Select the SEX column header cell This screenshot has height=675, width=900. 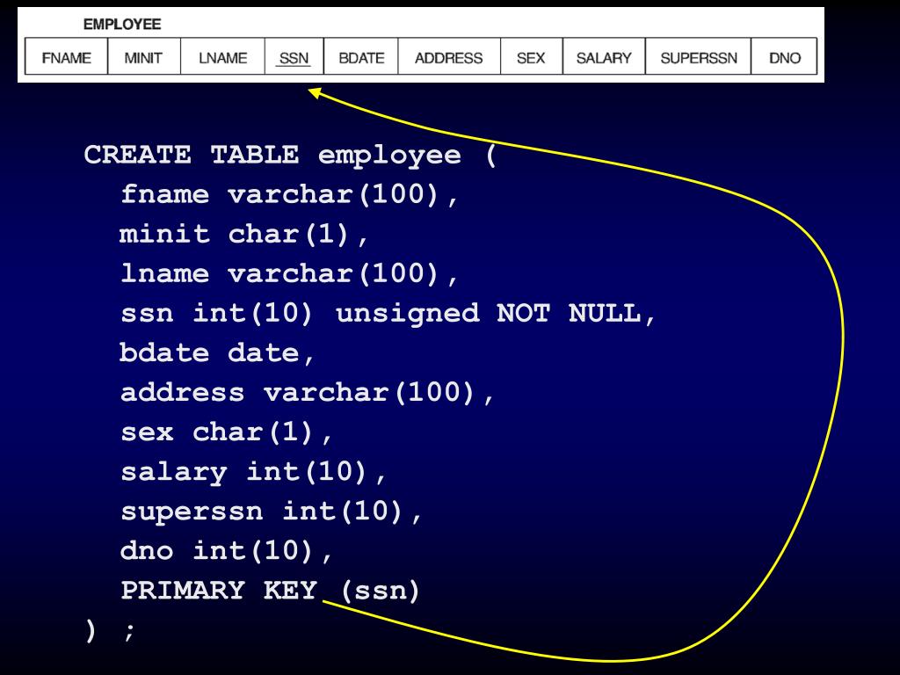click(x=532, y=56)
